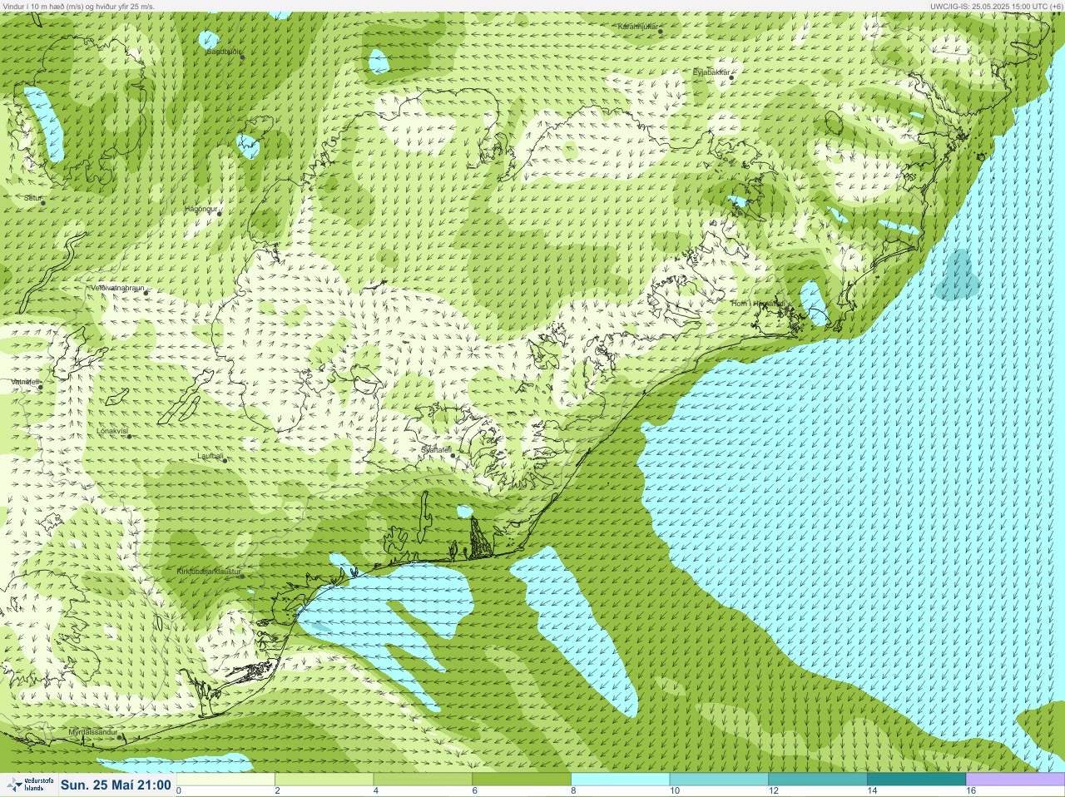Click the Veiðivatnahraun station label

[x=117, y=288]
